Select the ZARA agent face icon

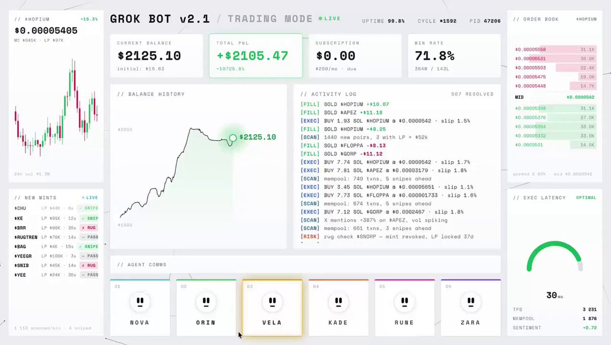[470, 302]
